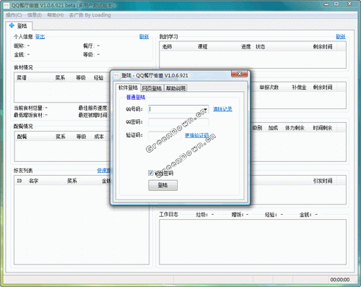361x287 pixels.
Task: Click the 时间剩余 column header
Action: [x=323, y=128]
